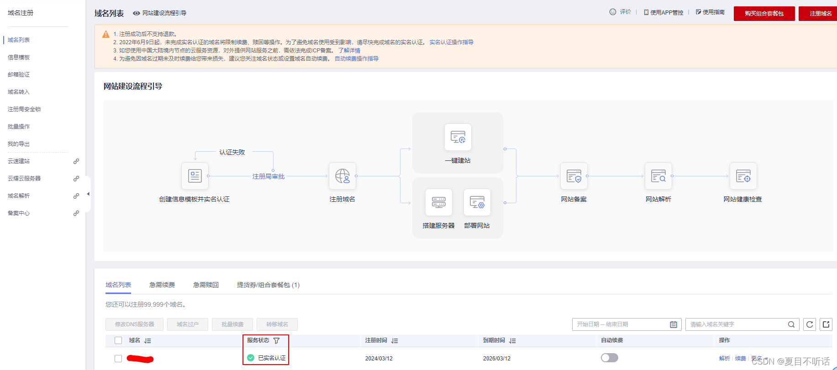Click the 网站备案 flow icon
The image size is (837, 370).
574,176
